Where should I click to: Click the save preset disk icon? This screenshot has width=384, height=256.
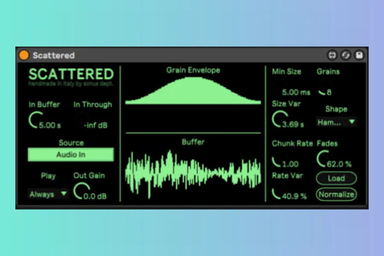359,55
